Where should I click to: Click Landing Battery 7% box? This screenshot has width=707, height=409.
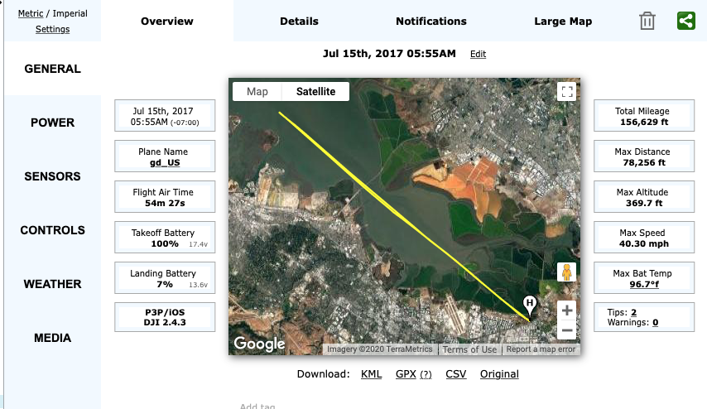tap(165, 278)
